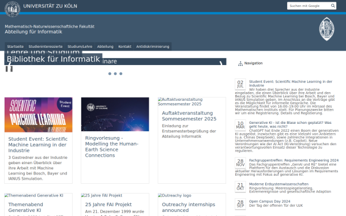
Task: Click the faculty seal emblem at right
Action: [x=326, y=29]
